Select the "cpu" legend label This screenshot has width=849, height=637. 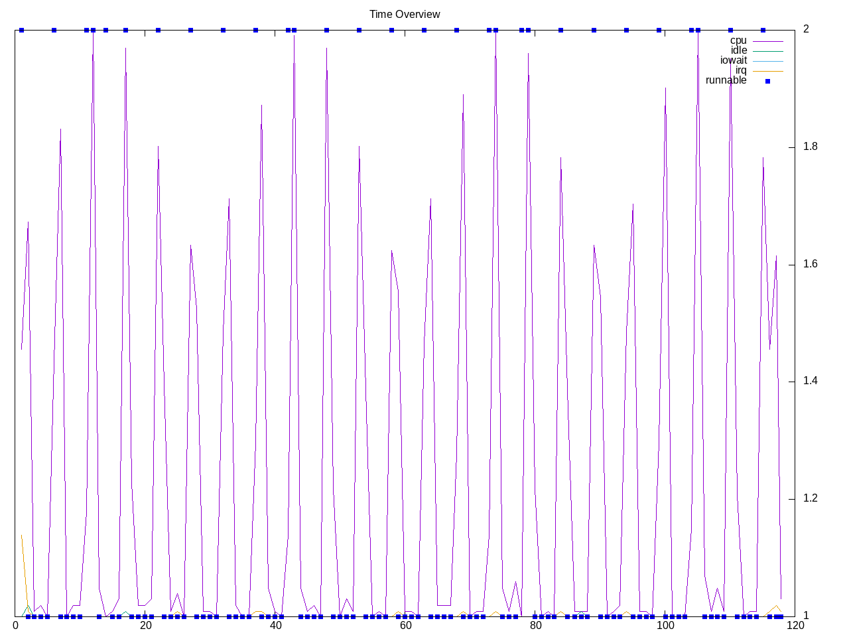(x=738, y=40)
